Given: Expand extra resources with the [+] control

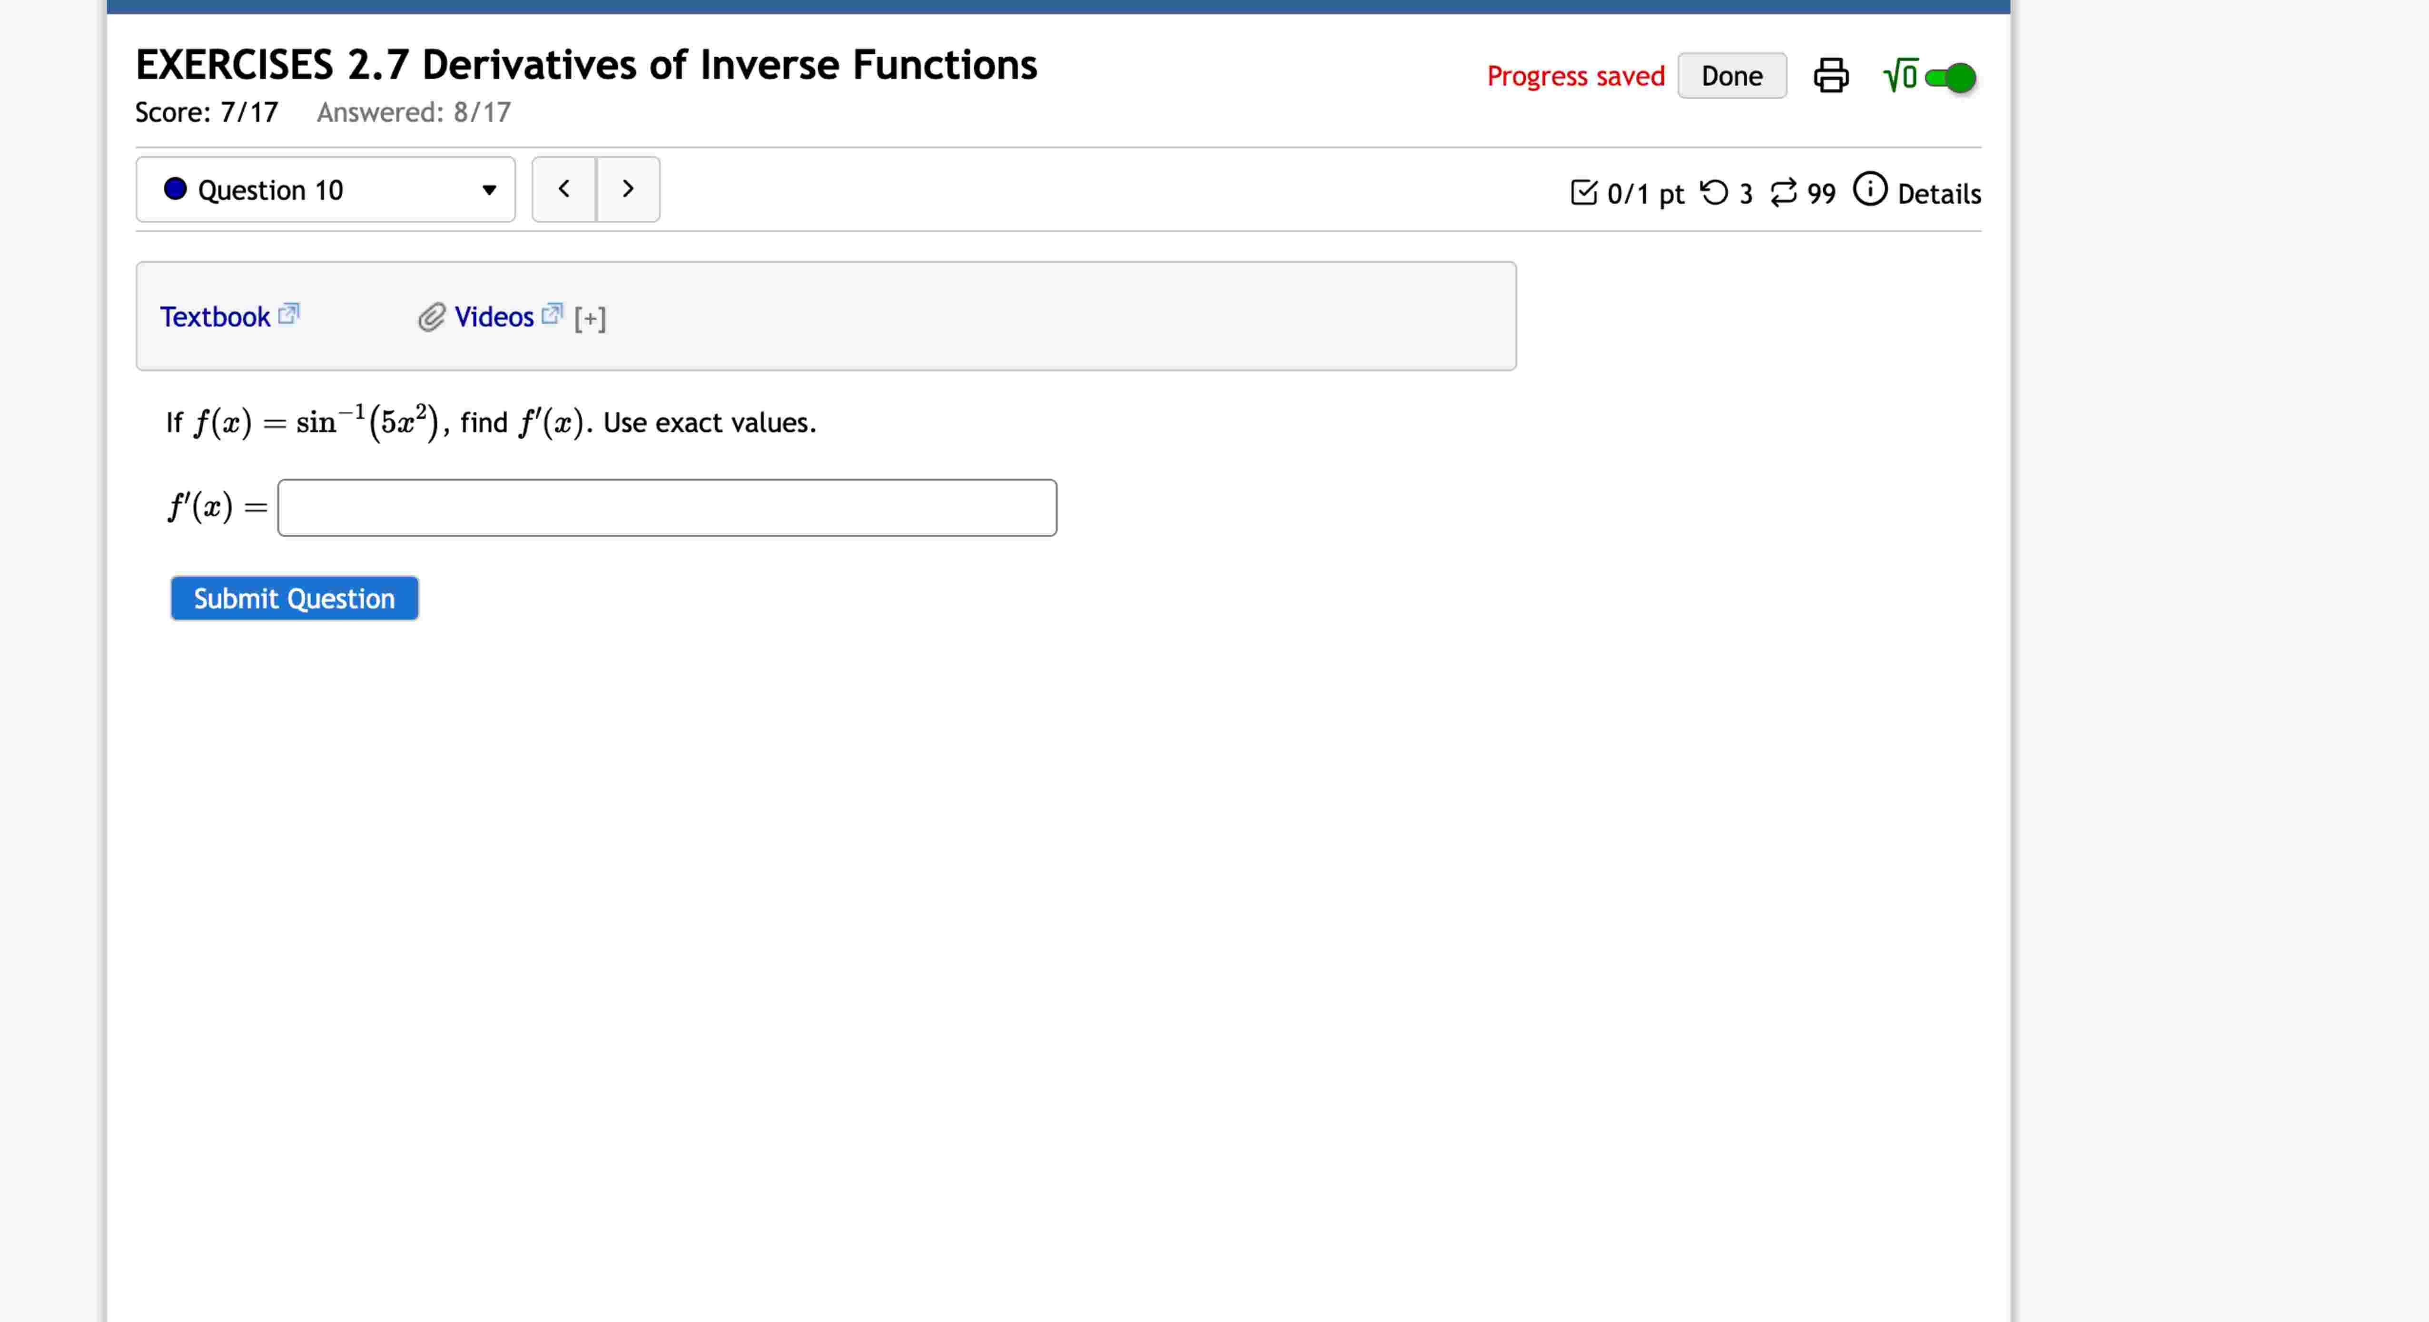Looking at the screenshot, I should coord(588,318).
